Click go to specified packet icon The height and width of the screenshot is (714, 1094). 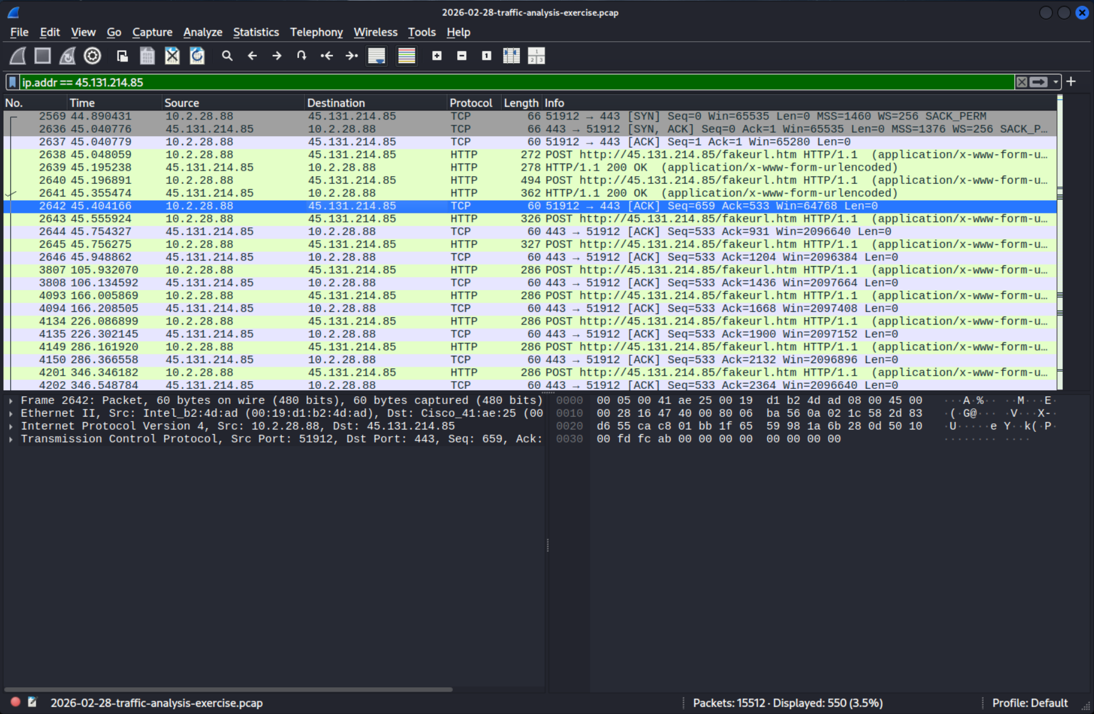pyautogui.click(x=302, y=56)
